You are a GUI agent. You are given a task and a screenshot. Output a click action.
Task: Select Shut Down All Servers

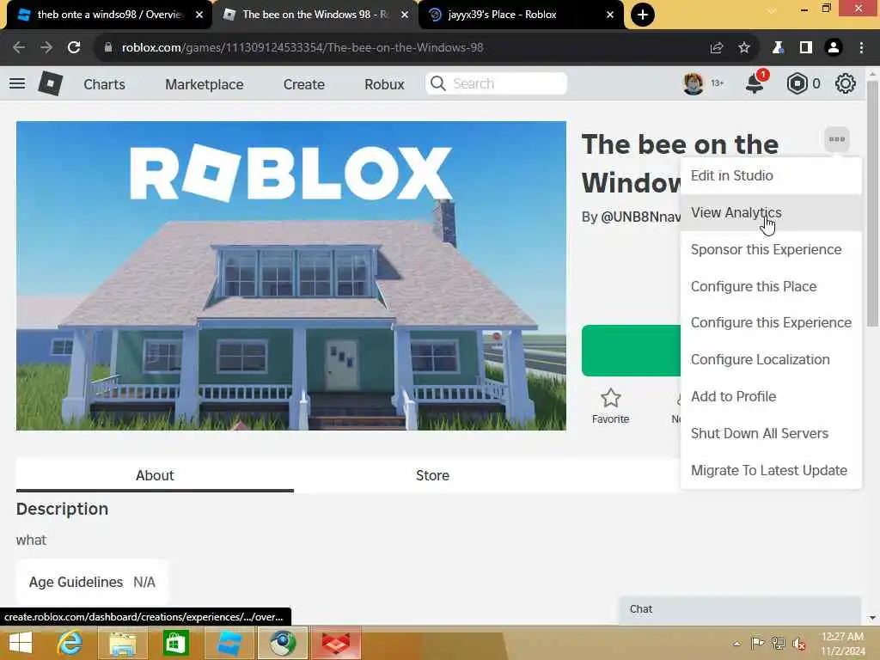(771, 434)
